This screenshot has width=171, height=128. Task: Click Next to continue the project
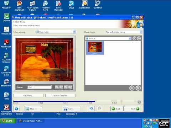tap(132, 109)
